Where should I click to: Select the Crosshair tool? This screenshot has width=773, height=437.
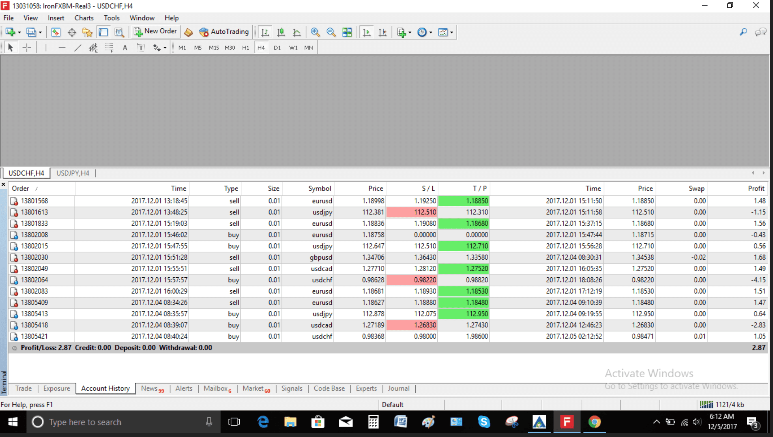point(27,48)
